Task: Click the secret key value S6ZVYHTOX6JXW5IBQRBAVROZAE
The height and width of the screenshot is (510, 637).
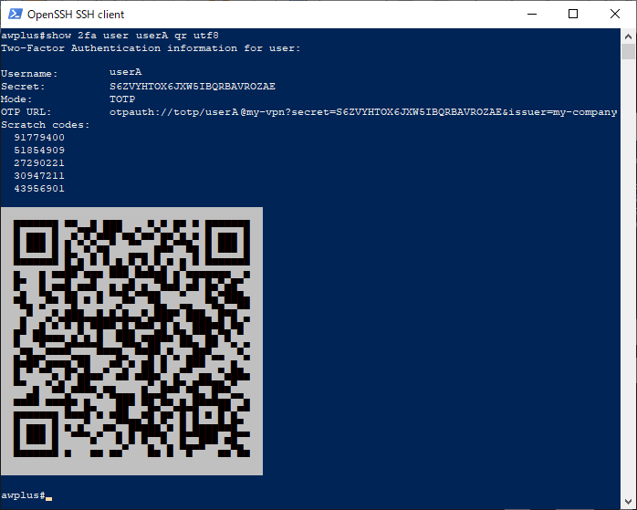Action: [x=192, y=87]
